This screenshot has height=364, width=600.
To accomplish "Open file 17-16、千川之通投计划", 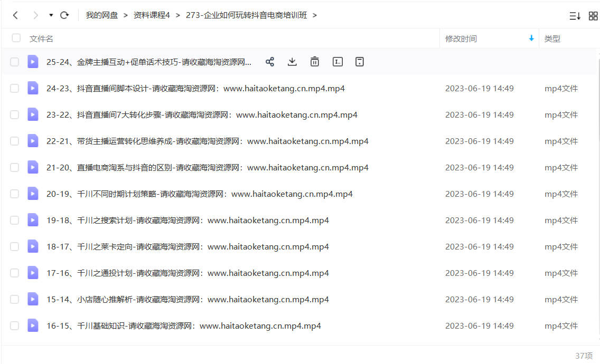I will coord(187,273).
